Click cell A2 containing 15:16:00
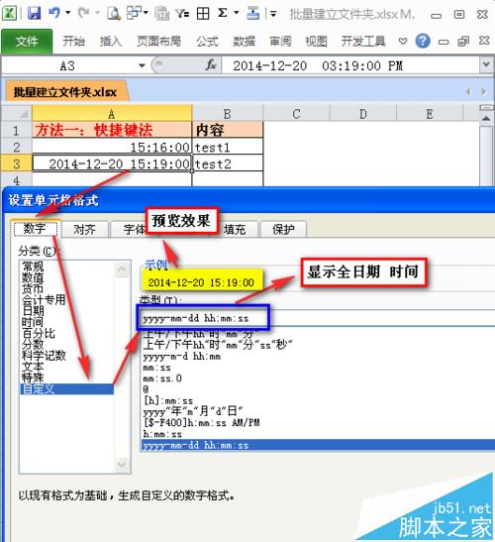The height and width of the screenshot is (542, 495). tap(112, 148)
